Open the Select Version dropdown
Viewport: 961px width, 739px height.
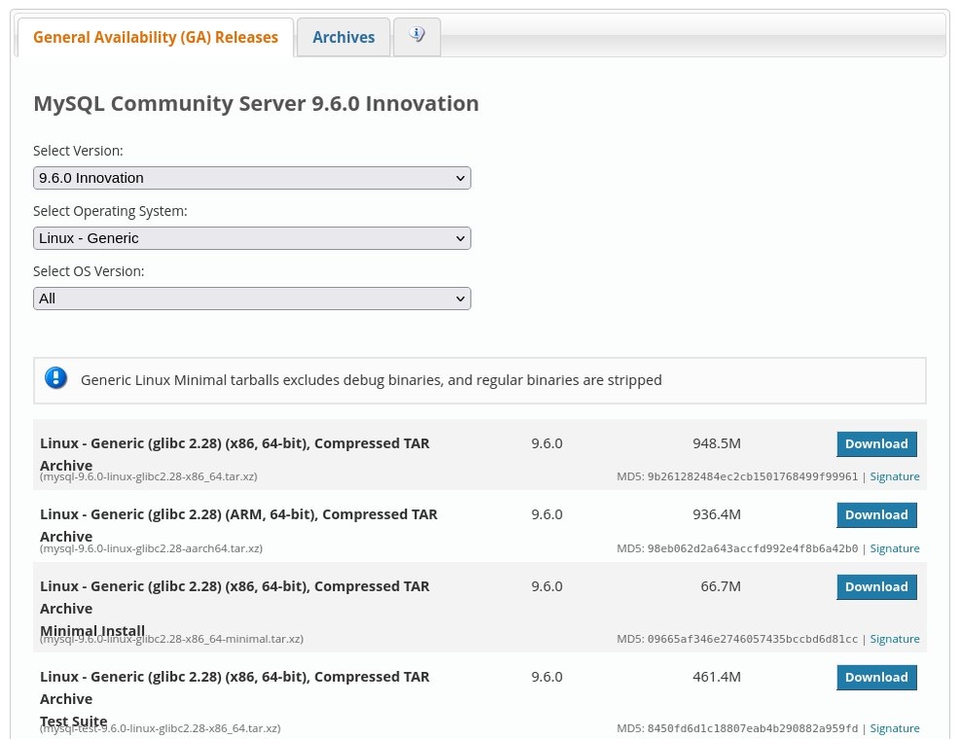click(x=252, y=178)
